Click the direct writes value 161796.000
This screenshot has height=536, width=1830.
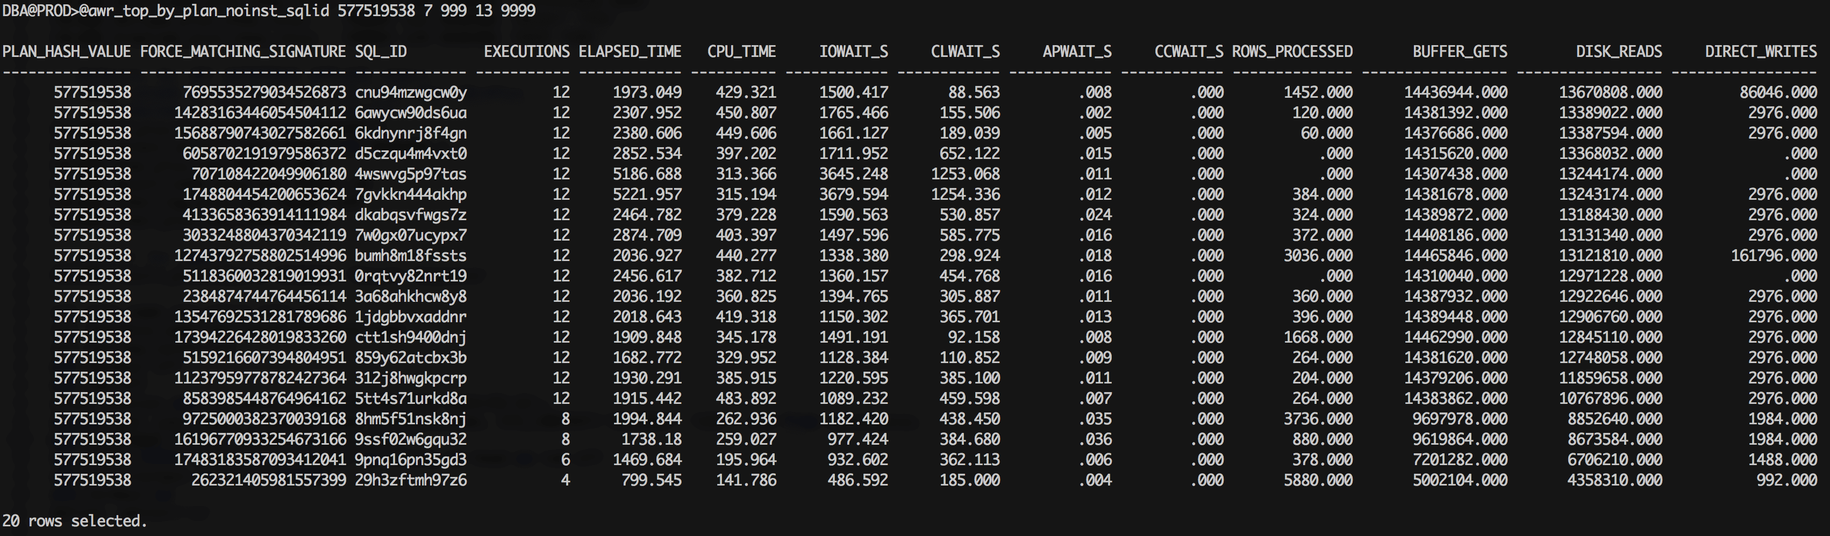(x=1773, y=256)
